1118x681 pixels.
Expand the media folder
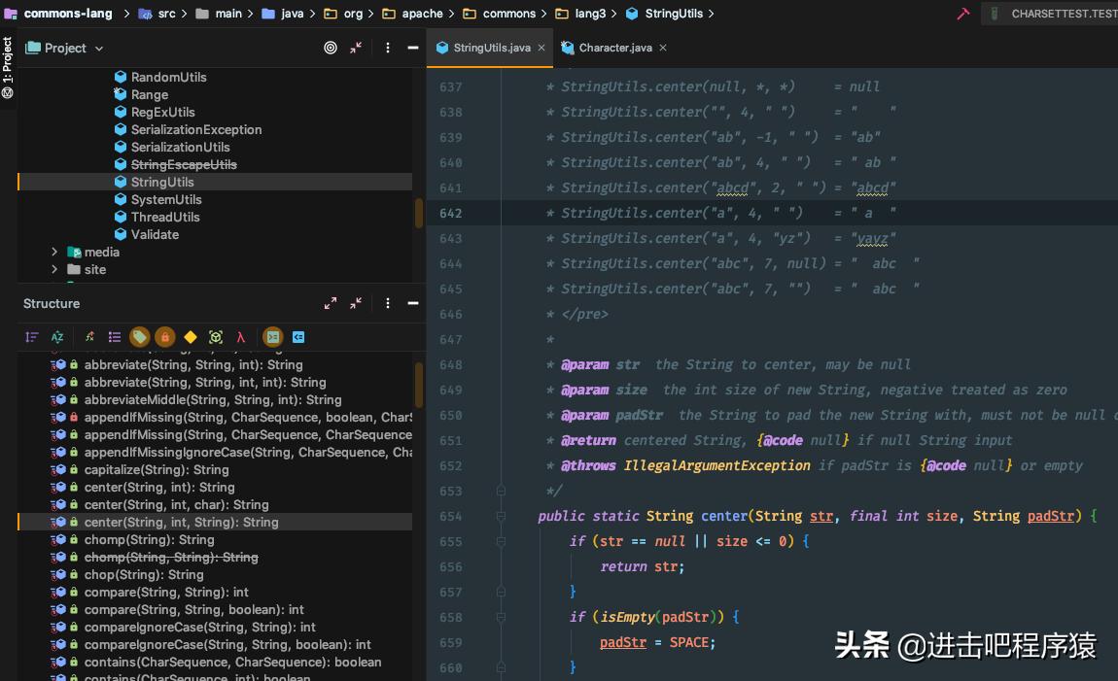point(54,252)
